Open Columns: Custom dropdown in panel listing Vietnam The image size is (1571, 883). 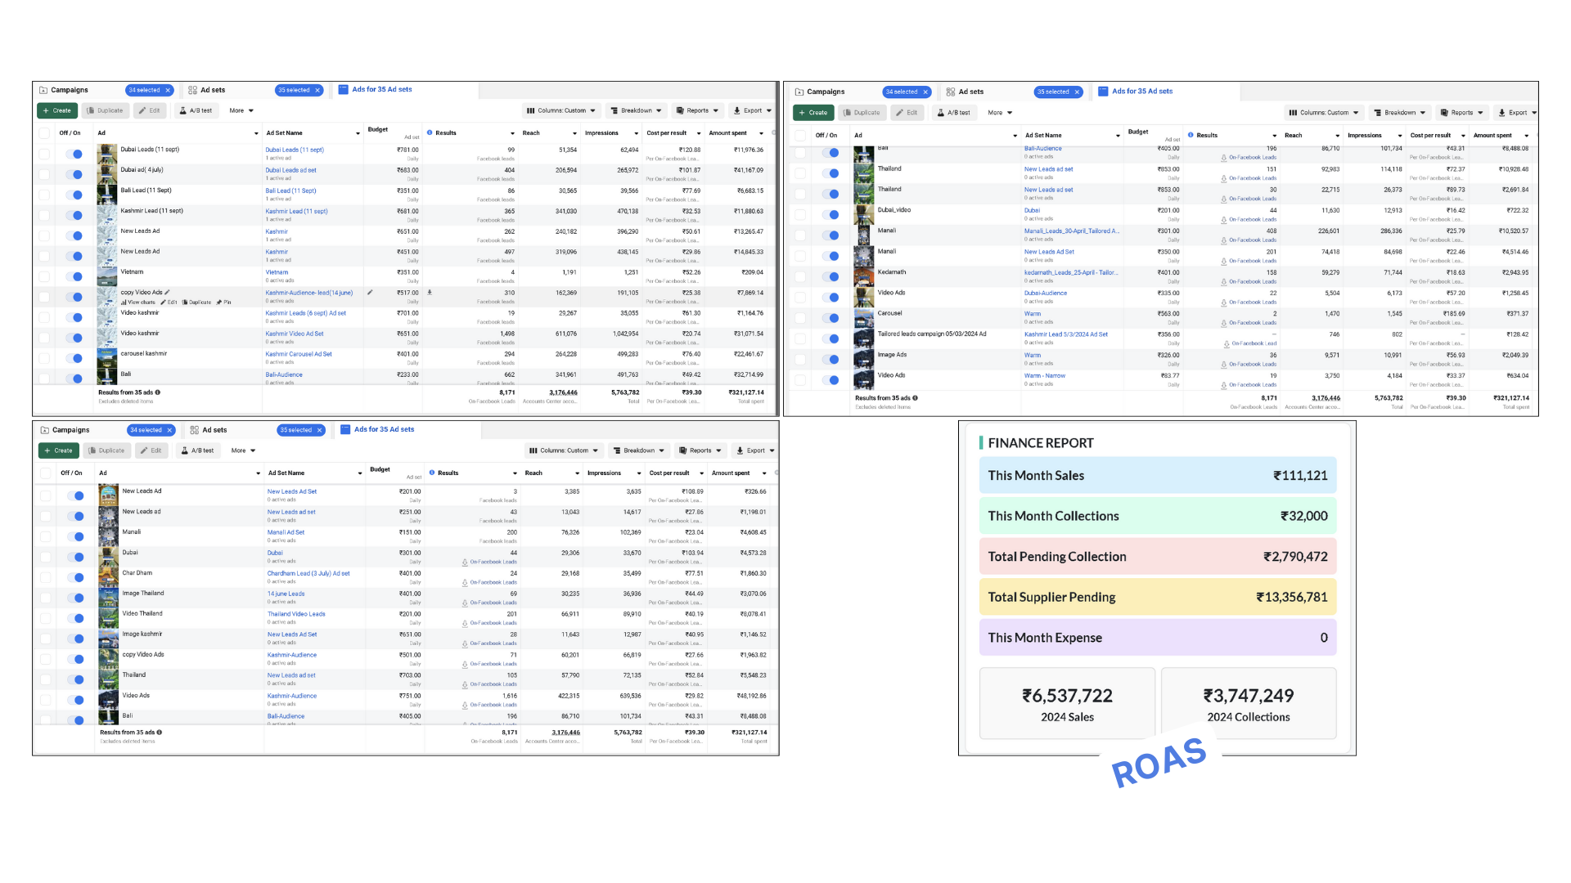click(561, 110)
